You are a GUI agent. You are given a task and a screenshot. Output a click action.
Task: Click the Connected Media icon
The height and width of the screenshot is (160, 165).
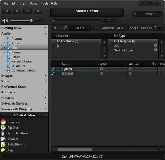(9, 70)
